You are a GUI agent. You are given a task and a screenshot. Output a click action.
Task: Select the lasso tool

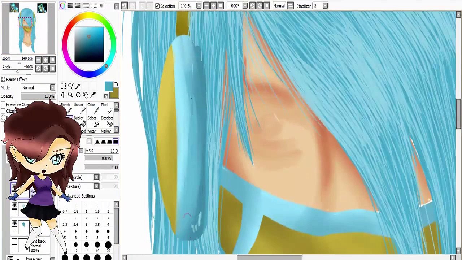(x=71, y=86)
